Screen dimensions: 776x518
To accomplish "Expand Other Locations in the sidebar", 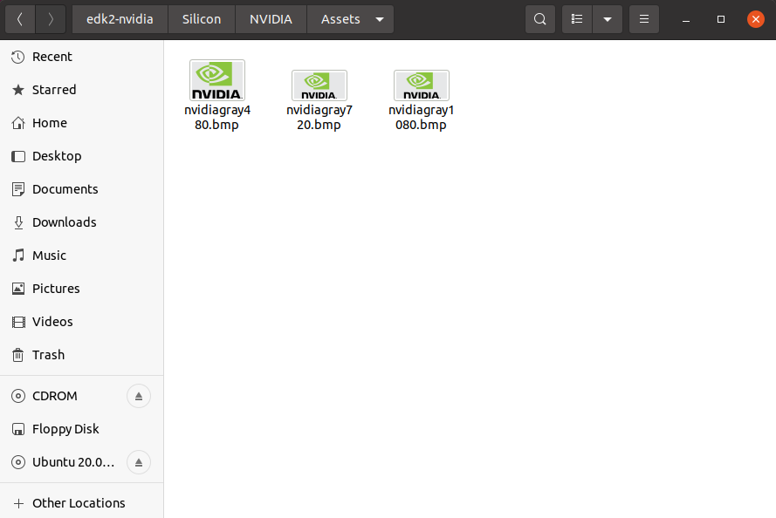I will tap(79, 503).
